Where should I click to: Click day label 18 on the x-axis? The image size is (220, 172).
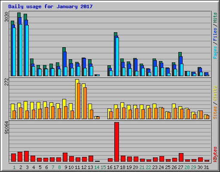click(x=122, y=167)
